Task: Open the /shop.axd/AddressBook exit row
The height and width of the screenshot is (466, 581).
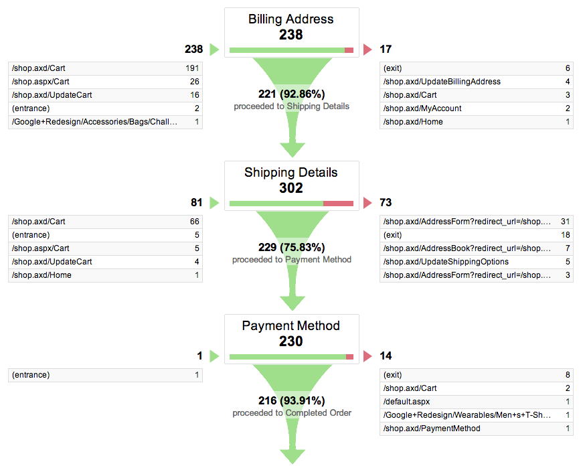Action: [476, 248]
